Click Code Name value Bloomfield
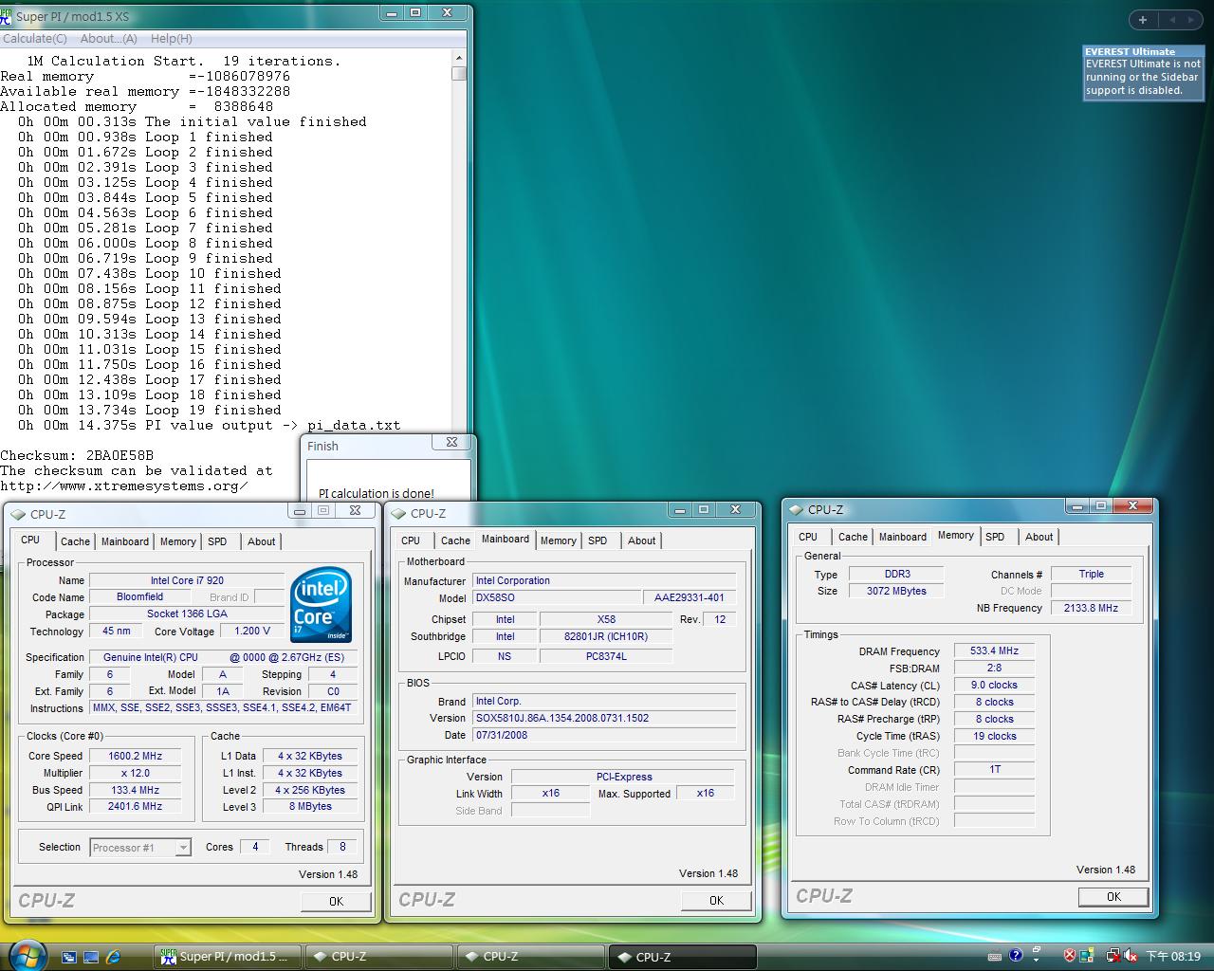 pyautogui.click(x=139, y=596)
